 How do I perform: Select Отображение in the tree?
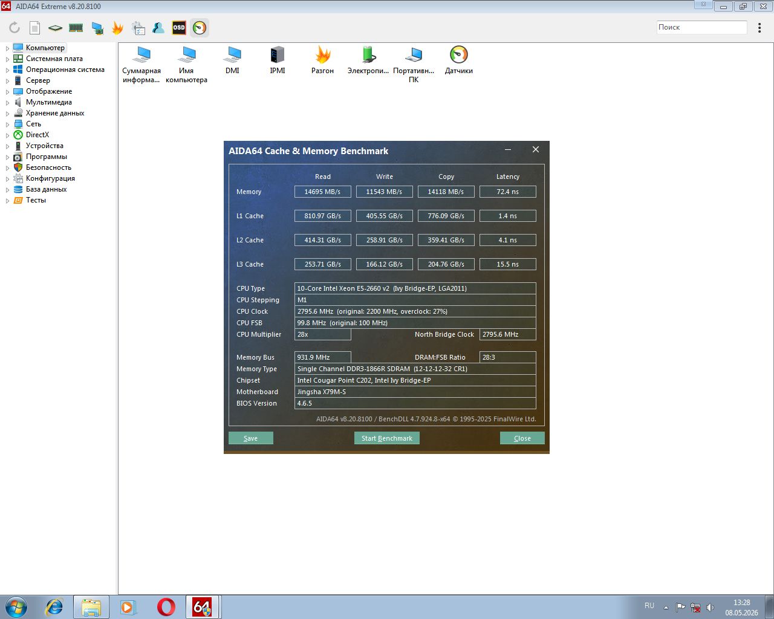(49, 91)
